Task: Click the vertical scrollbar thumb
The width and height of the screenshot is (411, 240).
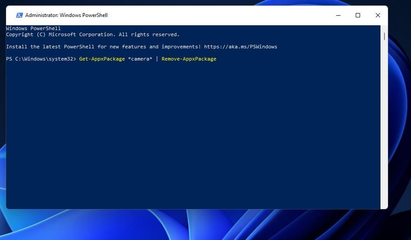Action: click(x=384, y=36)
